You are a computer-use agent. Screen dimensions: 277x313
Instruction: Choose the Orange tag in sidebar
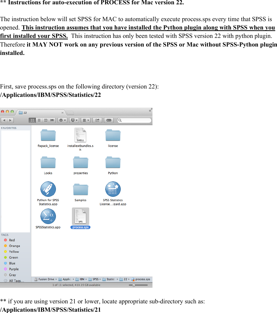(x=14, y=246)
